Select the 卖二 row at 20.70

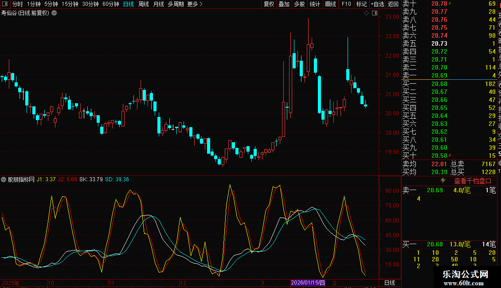[x=449, y=67]
